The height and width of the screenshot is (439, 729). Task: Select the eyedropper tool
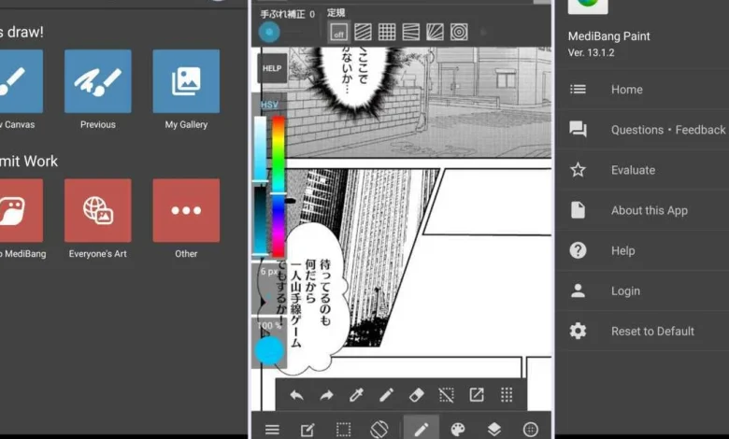[356, 395]
